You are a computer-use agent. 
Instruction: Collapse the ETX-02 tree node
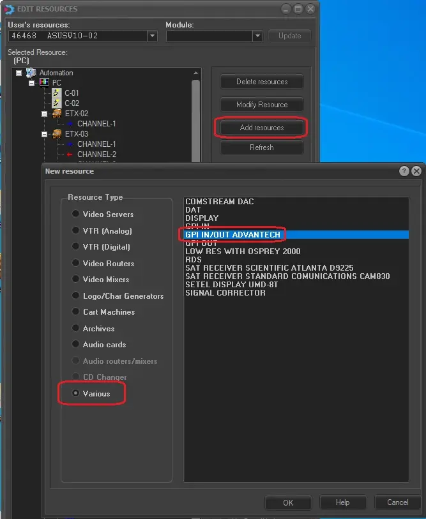pyautogui.click(x=44, y=114)
